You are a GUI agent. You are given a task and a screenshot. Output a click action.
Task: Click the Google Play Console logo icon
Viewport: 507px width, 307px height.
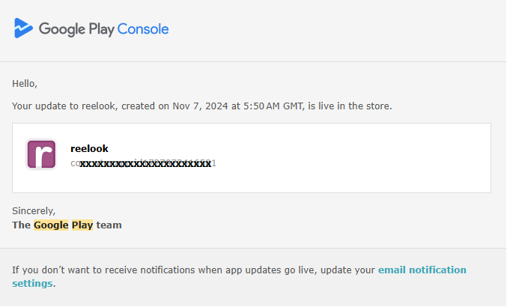(23, 28)
